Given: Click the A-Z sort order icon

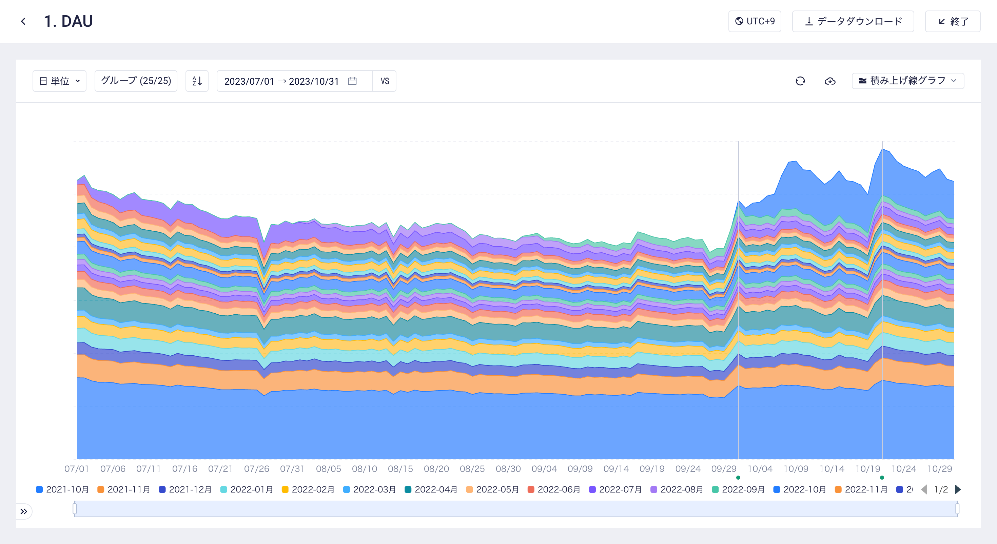Looking at the screenshot, I should 197,81.
